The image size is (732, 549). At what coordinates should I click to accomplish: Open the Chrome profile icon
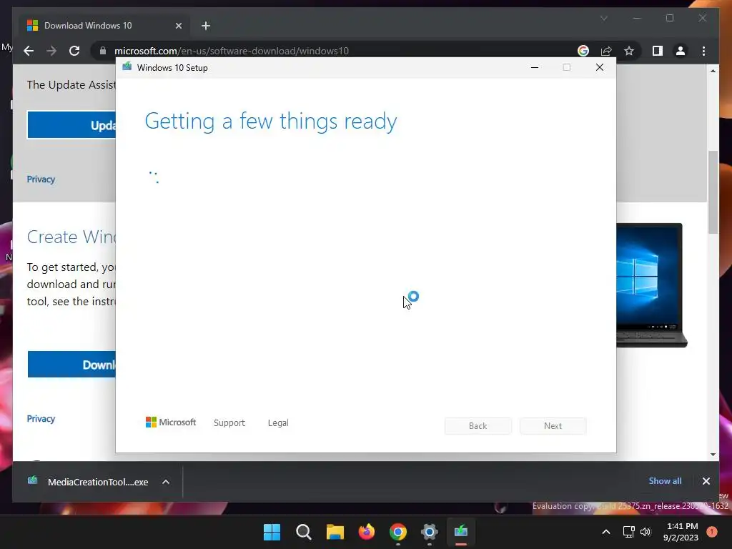pyautogui.click(x=681, y=51)
